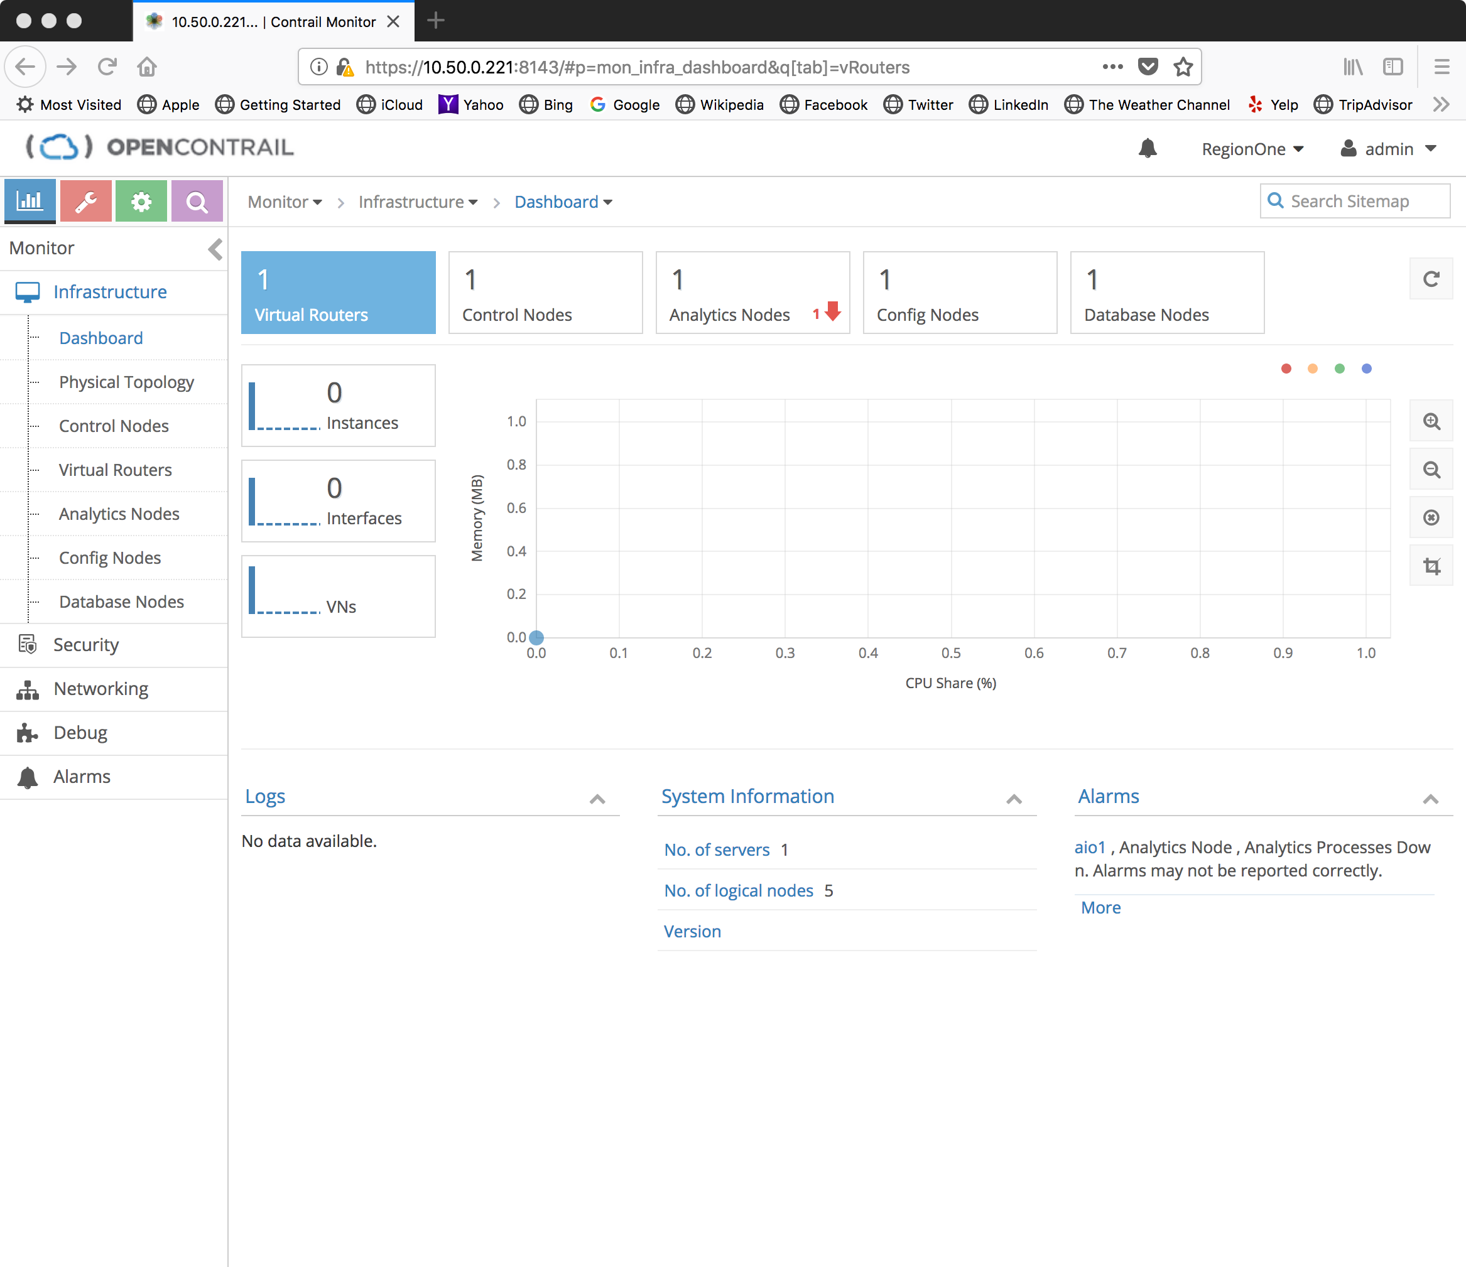1466x1267 pixels.
Task: Select the Analytics Nodes summary tab
Action: pos(752,293)
